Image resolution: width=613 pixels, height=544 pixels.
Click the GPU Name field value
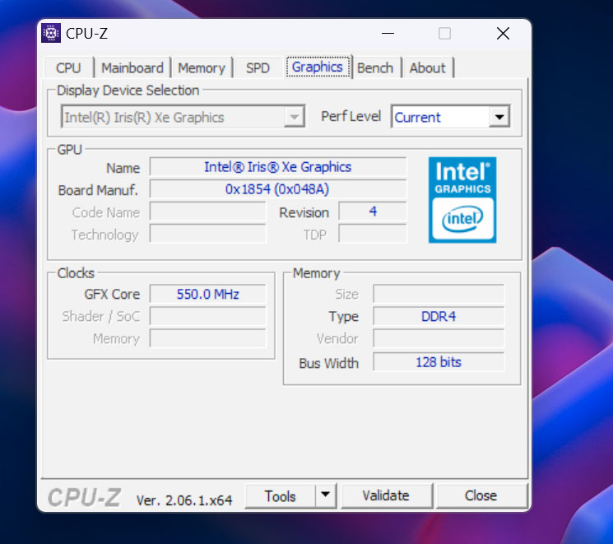278,167
